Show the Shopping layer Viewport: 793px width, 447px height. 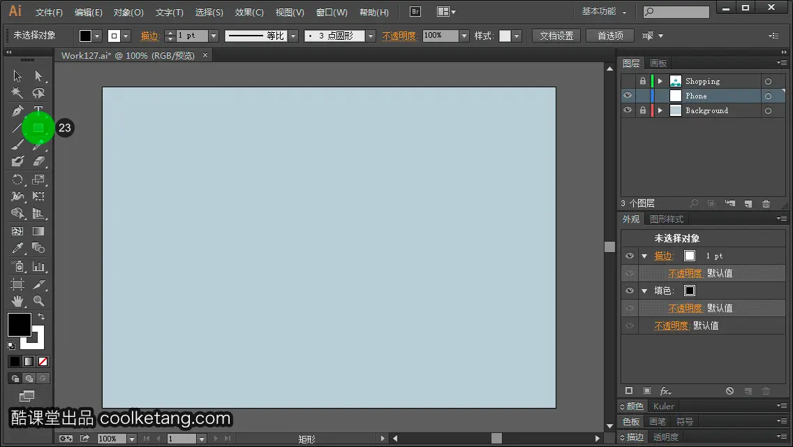click(628, 81)
